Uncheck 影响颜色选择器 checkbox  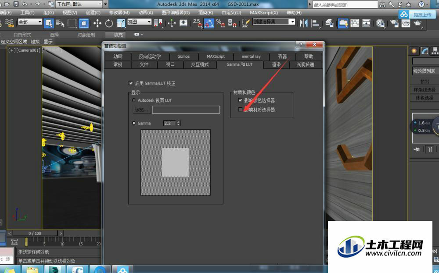point(240,100)
